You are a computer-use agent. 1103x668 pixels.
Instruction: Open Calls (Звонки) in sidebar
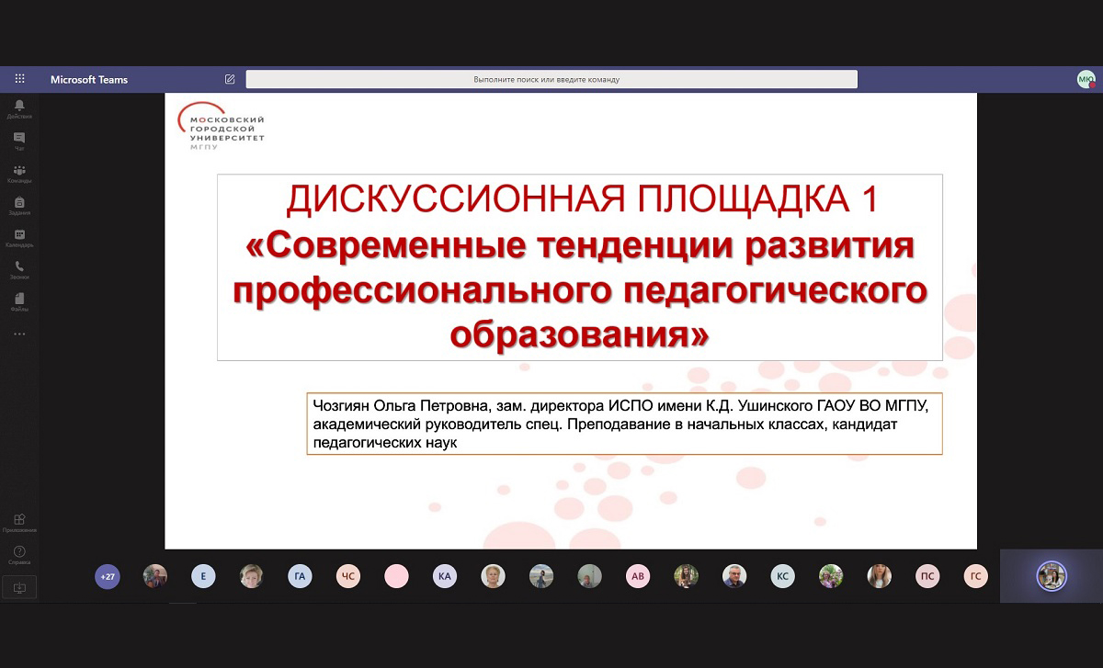point(19,269)
